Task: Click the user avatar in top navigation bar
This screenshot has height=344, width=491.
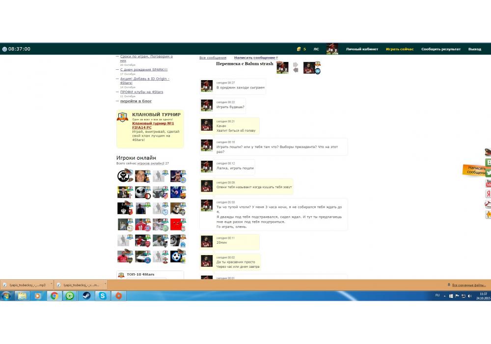Action: [x=332, y=49]
